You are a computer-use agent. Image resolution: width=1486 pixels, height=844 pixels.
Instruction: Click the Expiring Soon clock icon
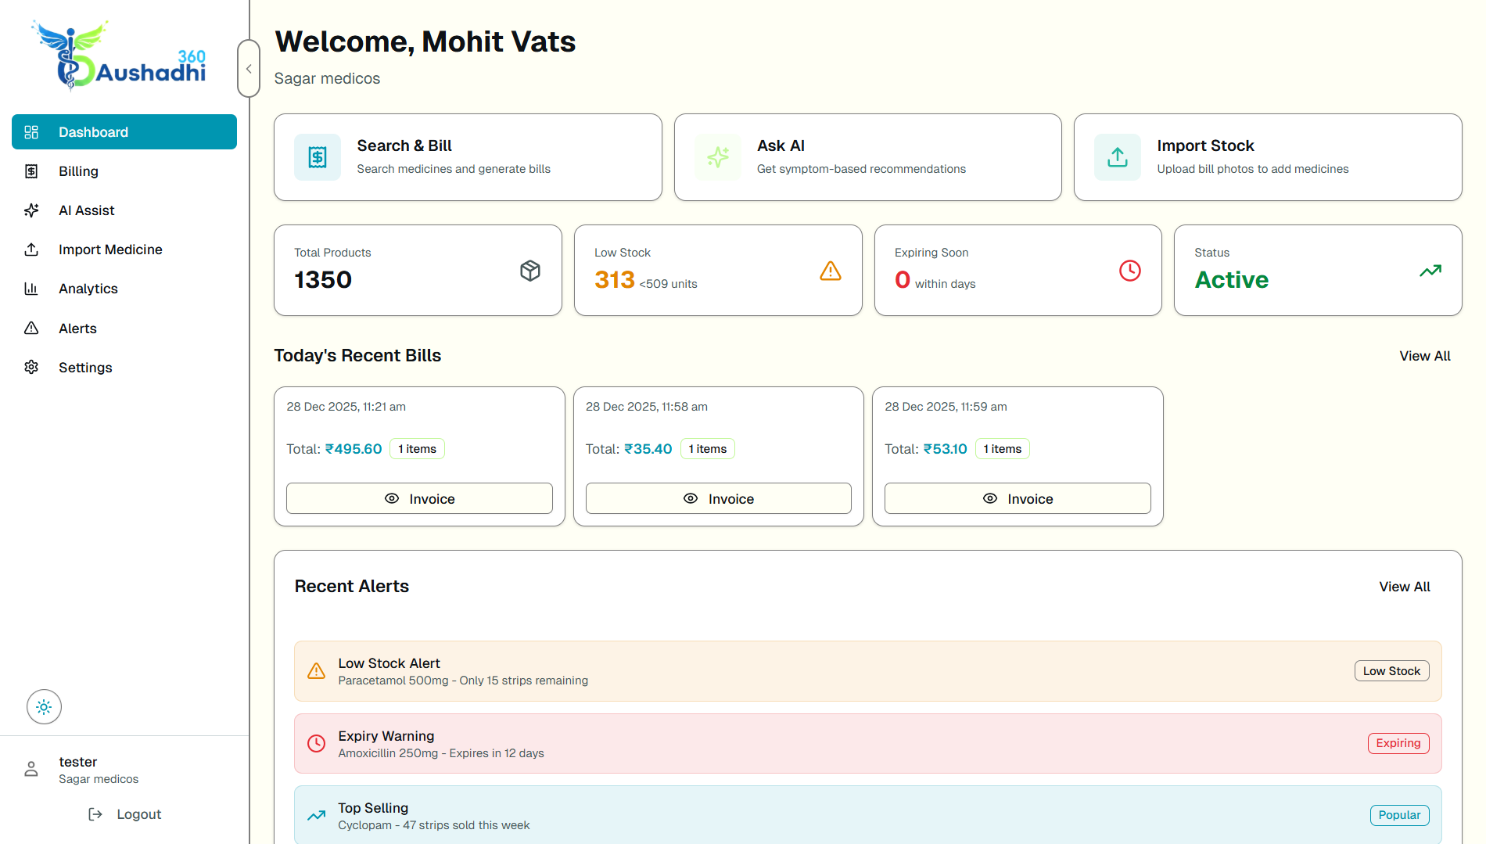tap(1130, 271)
